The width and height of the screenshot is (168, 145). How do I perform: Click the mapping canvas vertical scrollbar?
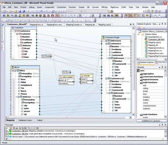click(133, 61)
